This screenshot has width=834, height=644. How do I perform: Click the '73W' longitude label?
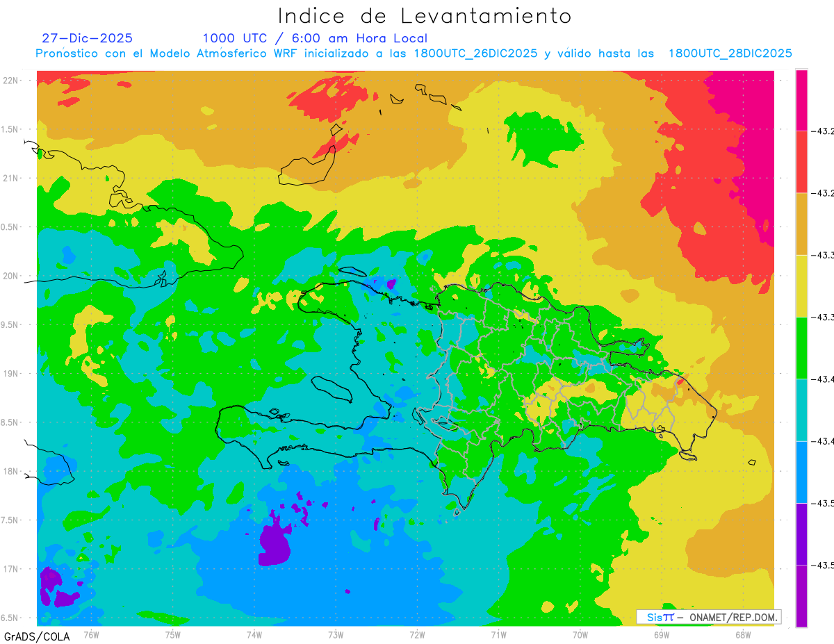(336, 634)
